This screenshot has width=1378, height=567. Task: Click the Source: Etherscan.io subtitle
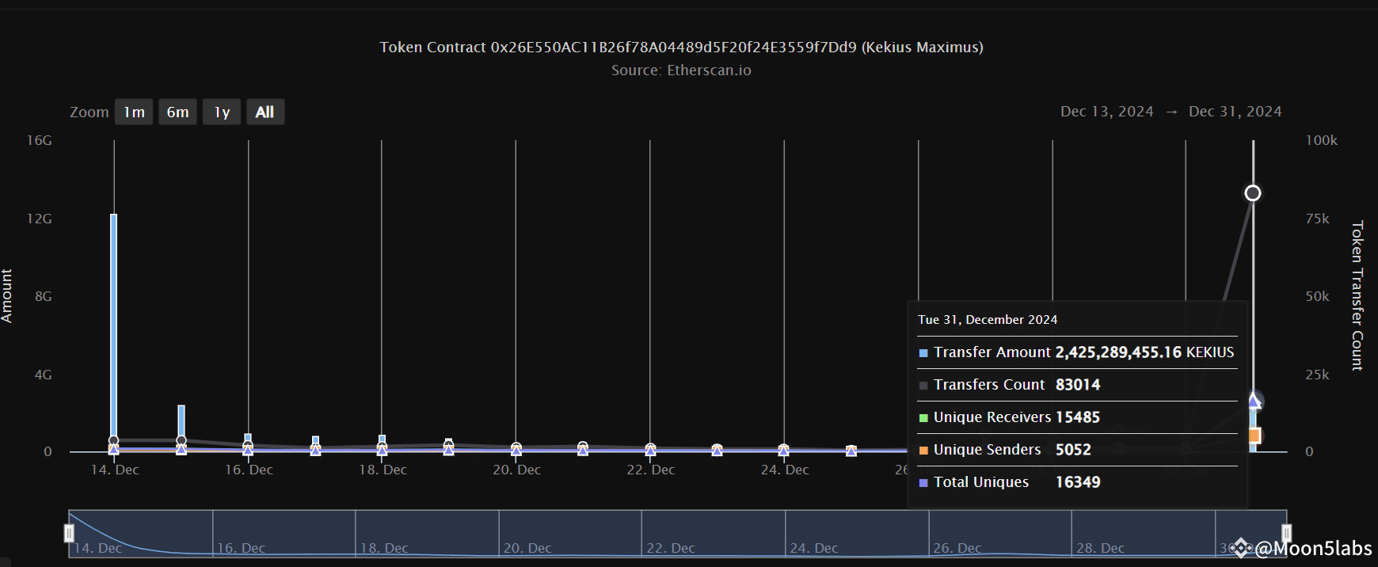coord(681,70)
